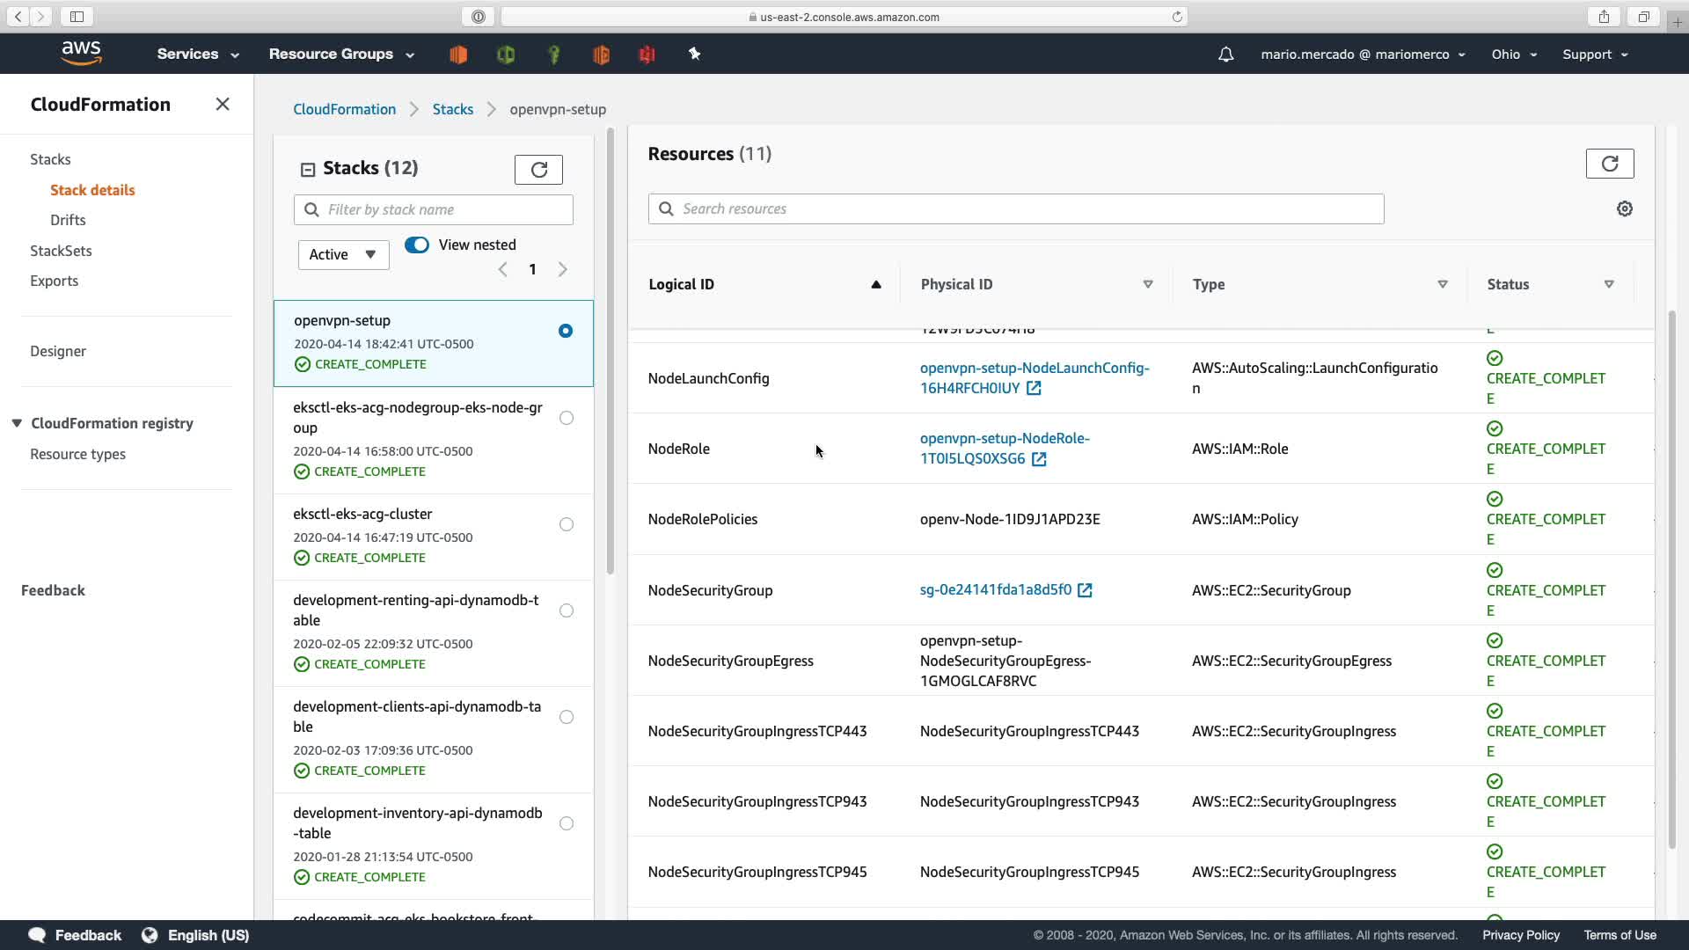Refresh the Stacks list
Image resolution: width=1689 pixels, height=950 pixels.
point(538,169)
